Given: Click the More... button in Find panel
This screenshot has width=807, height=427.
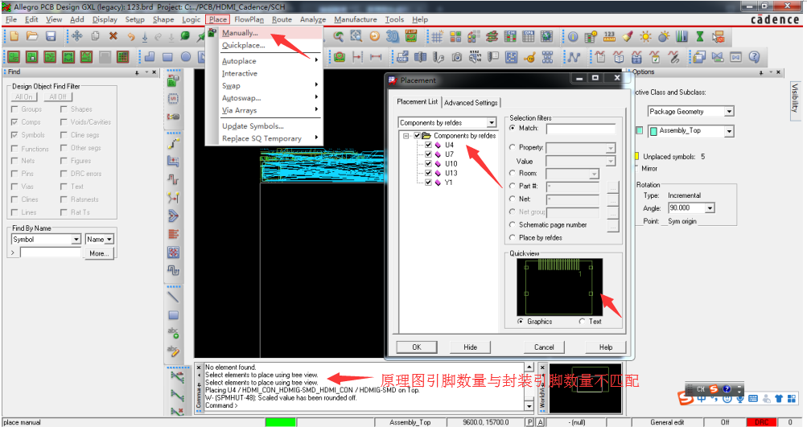Looking at the screenshot, I should (98, 253).
